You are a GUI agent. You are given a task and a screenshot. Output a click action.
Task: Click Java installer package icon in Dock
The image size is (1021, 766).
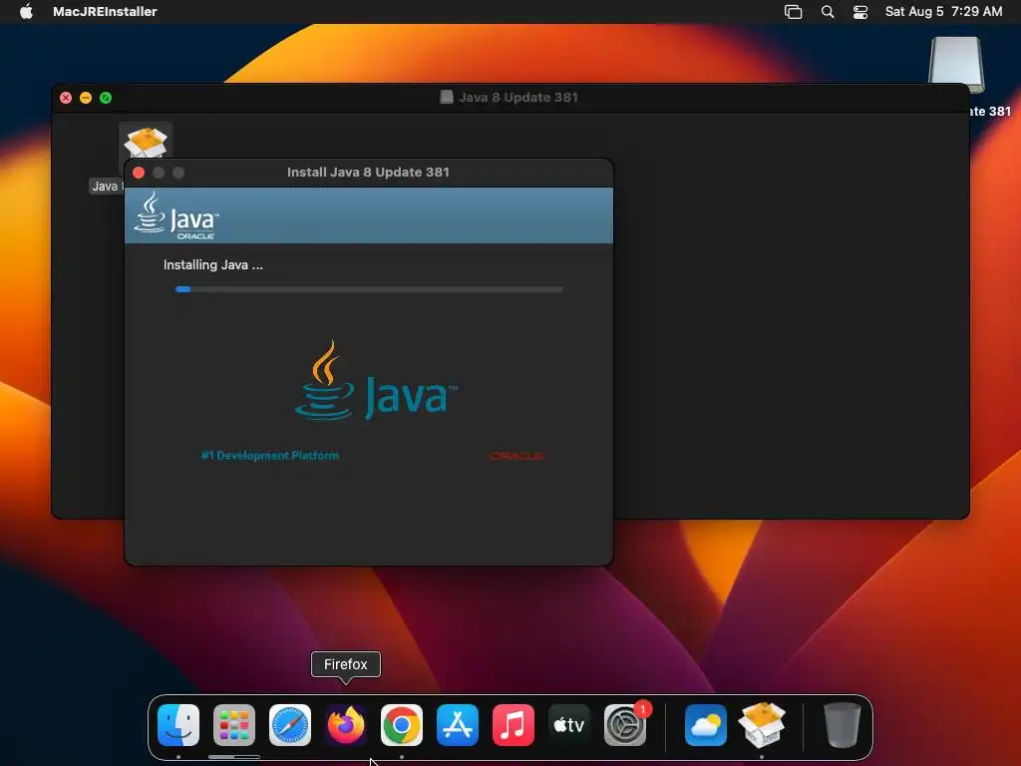(x=762, y=724)
